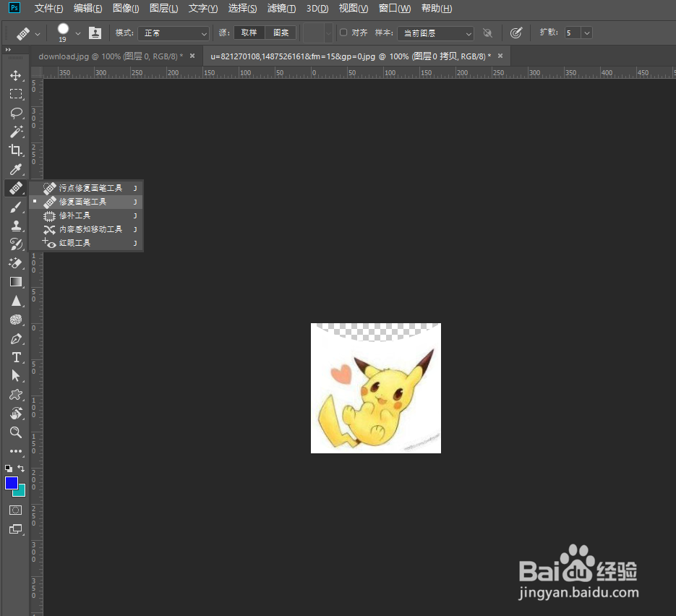The height and width of the screenshot is (616, 676).
Task: Select the Eraser tool
Action: tap(16, 263)
